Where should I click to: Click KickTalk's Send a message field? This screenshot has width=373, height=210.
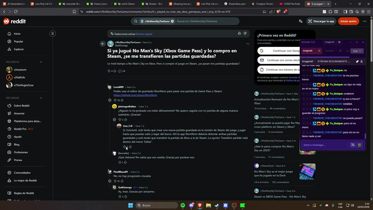(x=324, y=145)
